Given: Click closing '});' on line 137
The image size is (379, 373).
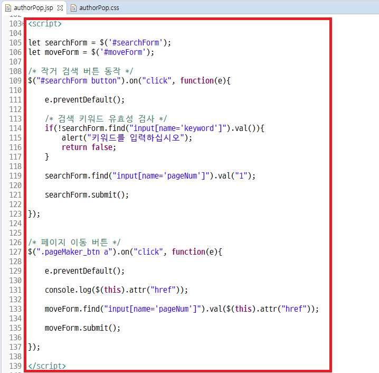Looking at the screenshot, I should click(34, 347).
